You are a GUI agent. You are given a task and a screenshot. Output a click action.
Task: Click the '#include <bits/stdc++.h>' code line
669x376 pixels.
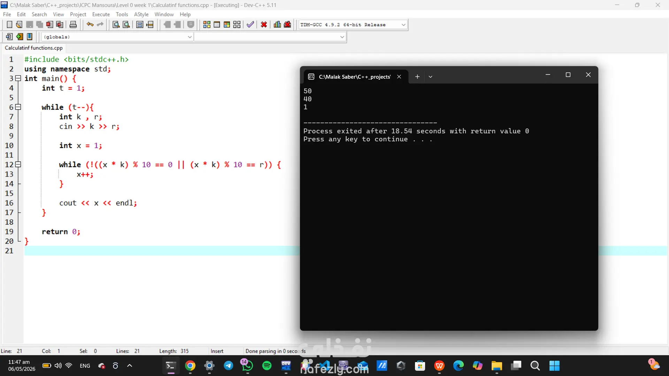click(77, 60)
